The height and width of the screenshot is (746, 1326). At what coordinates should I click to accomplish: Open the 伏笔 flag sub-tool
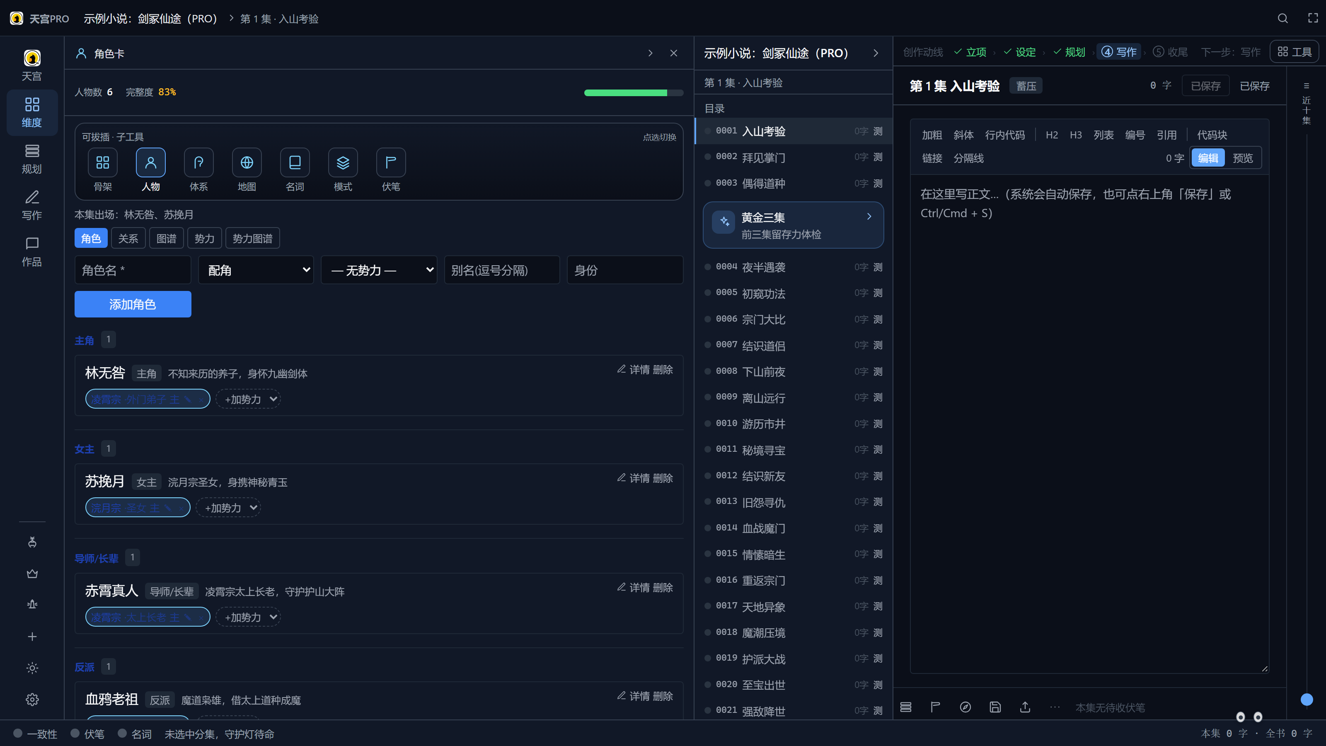391,163
